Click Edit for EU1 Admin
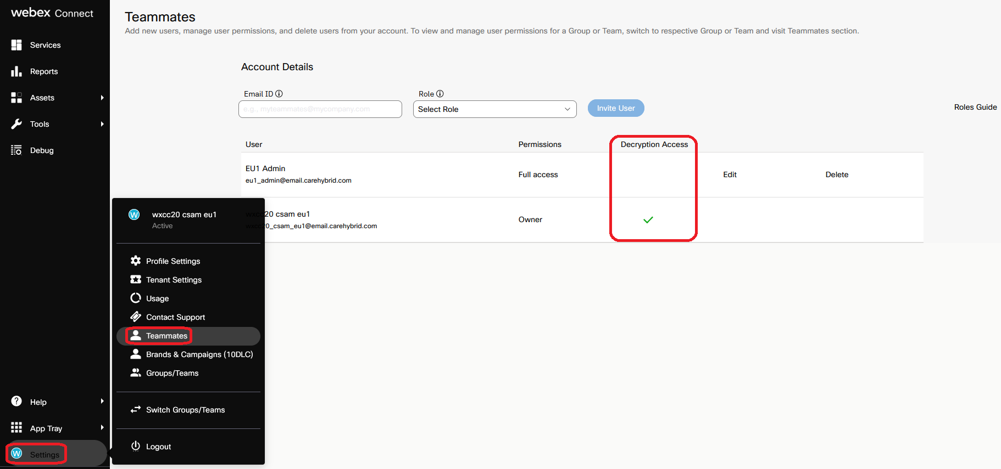The width and height of the screenshot is (1001, 469). (730, 174)
